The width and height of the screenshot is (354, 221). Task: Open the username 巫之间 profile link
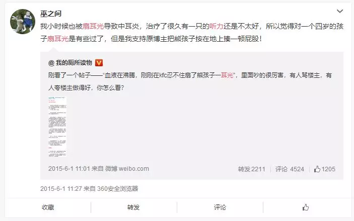pos(51,14)
